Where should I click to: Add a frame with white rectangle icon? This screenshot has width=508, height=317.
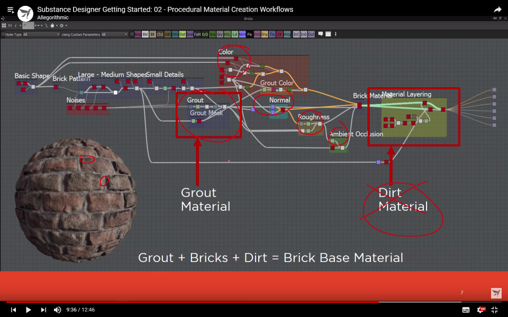328,34
